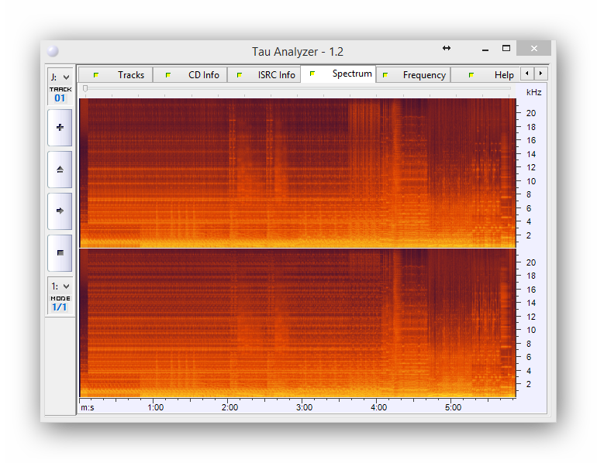Click the round orb icon in title bar
The image size is (597, 463).
click(53, 51)
